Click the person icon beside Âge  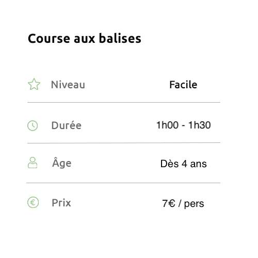point(33,163)
